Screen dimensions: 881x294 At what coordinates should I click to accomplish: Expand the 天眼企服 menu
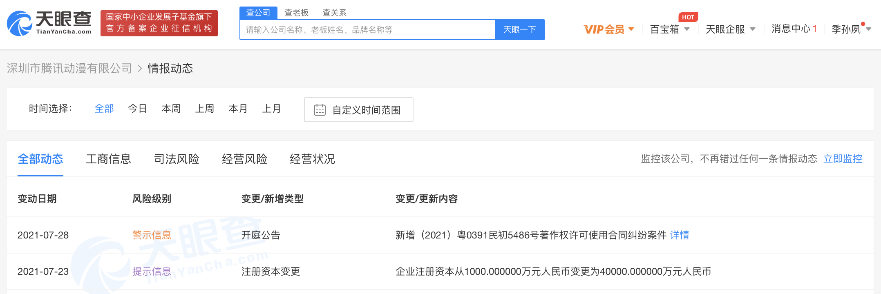tap(730, 29)
